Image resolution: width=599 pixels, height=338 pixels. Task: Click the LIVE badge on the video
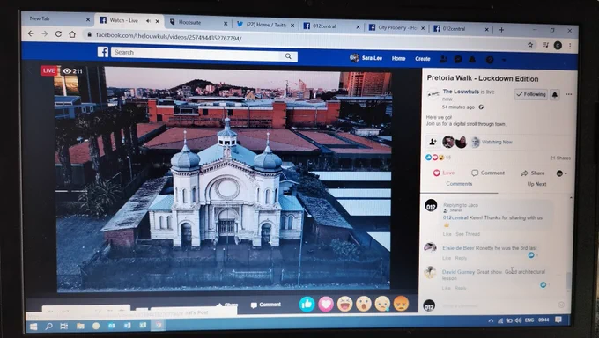pyautogui.click(x=49, y=70)
